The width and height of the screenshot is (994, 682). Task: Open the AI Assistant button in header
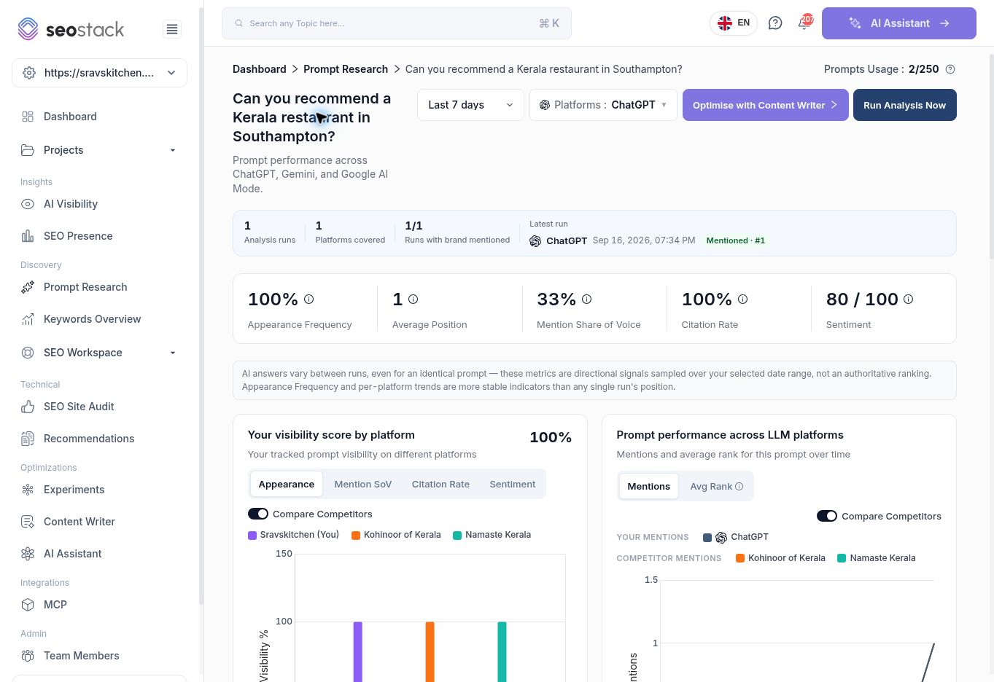tap(899, 23)
